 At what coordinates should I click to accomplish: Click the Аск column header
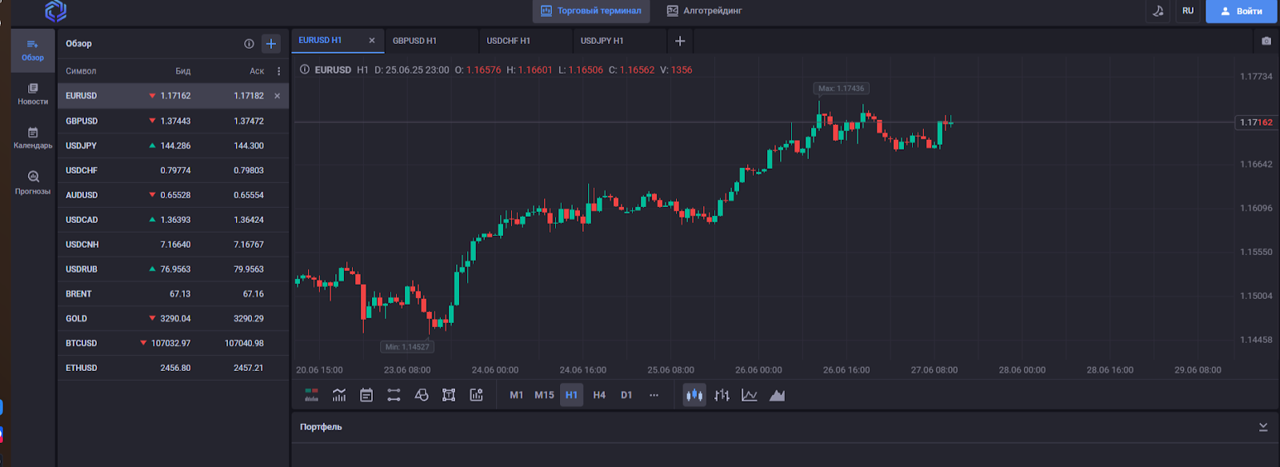click(257, 71)
